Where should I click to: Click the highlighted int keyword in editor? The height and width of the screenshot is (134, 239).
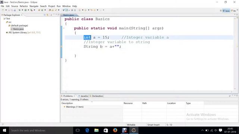pyautogui.click(x=87, y=37)
